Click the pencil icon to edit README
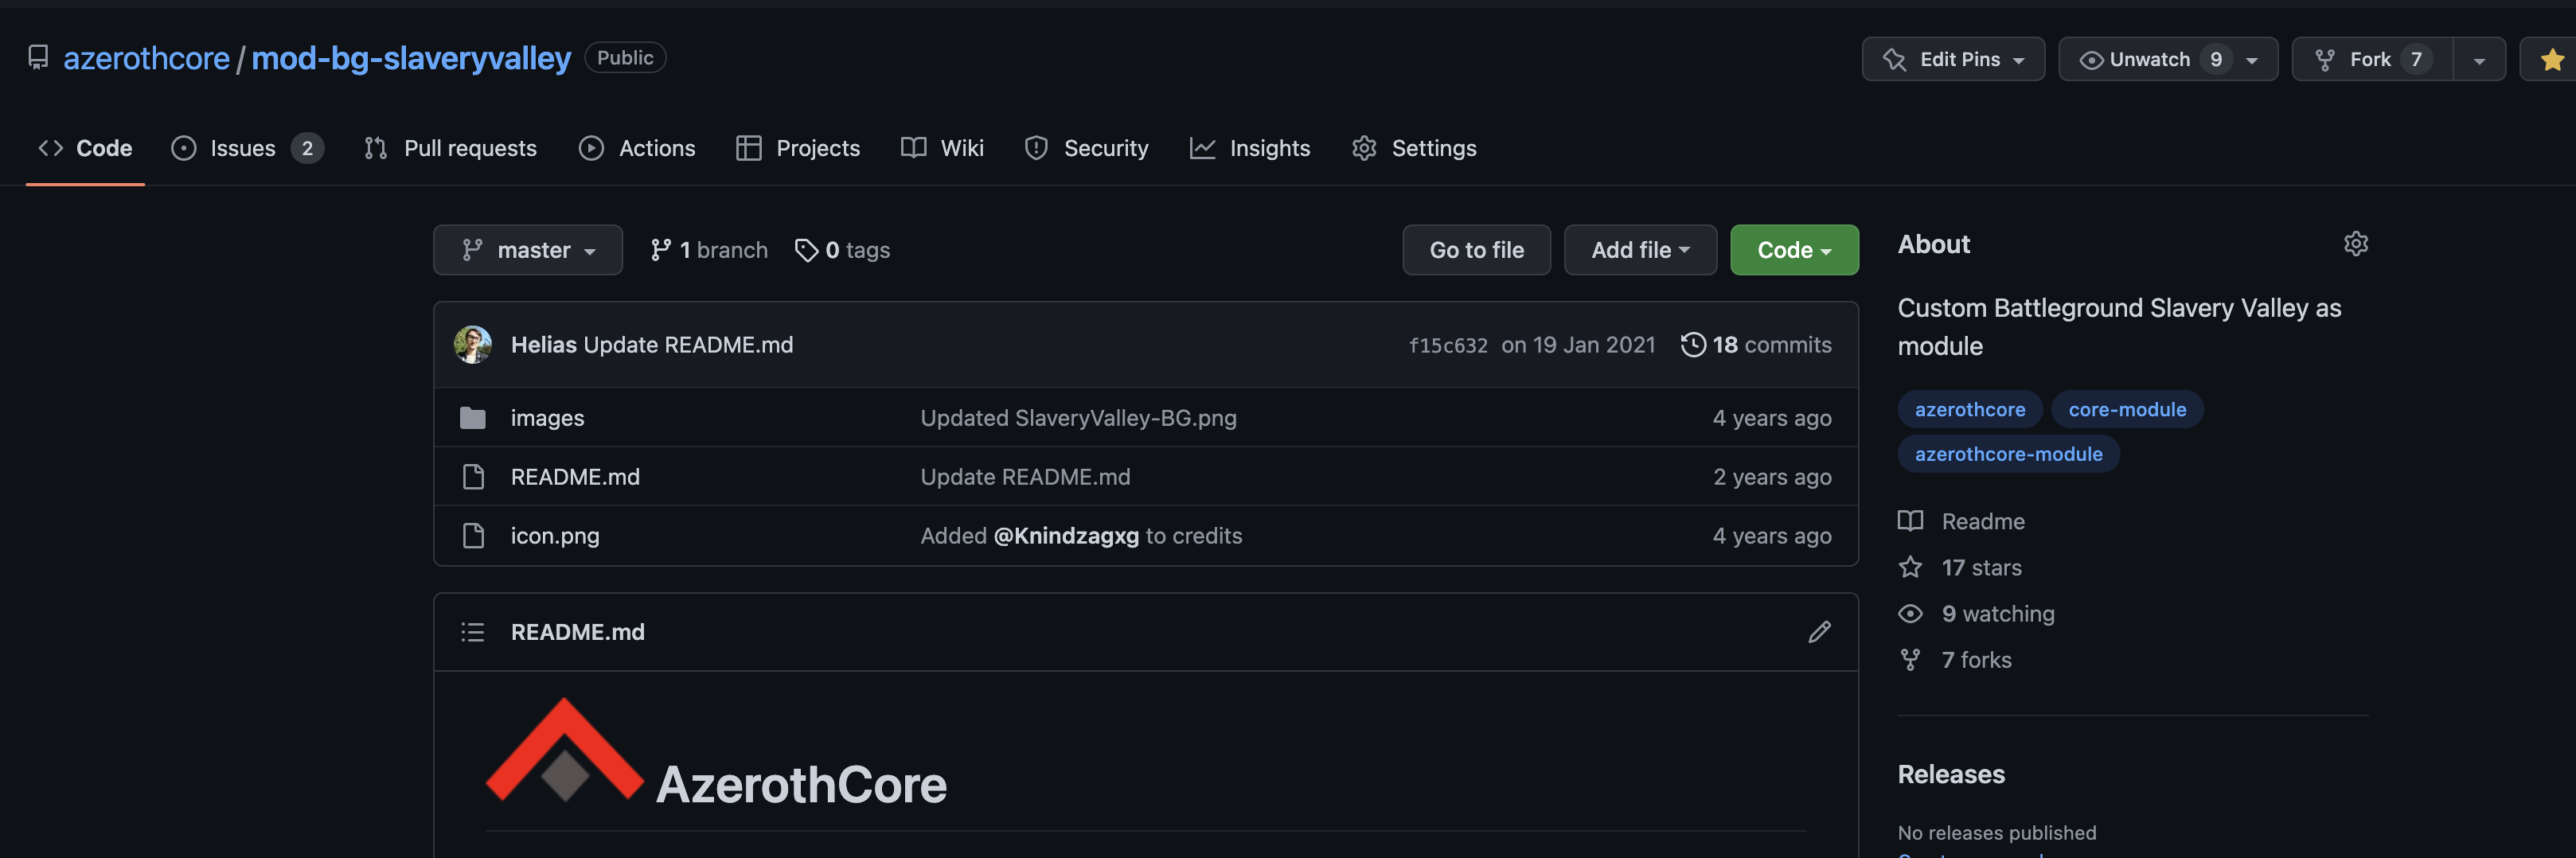 point(1819,632)
